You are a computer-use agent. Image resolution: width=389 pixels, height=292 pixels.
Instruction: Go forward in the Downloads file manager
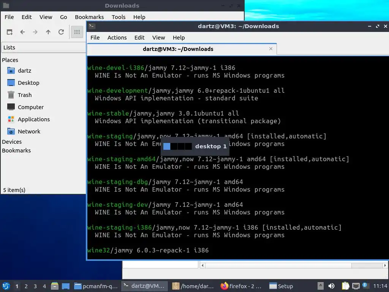pyautogui.click(x=35, y=32)
